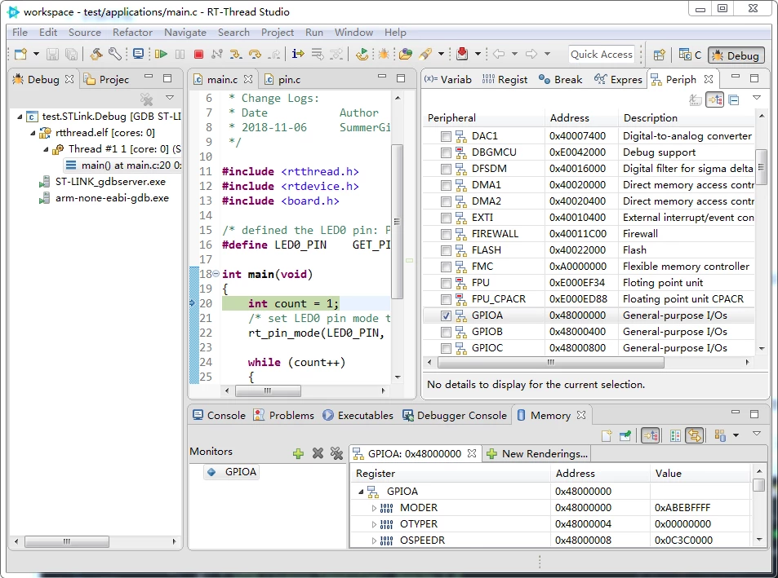Check the EXTI peripheral checkbox

tap(446, 218)
